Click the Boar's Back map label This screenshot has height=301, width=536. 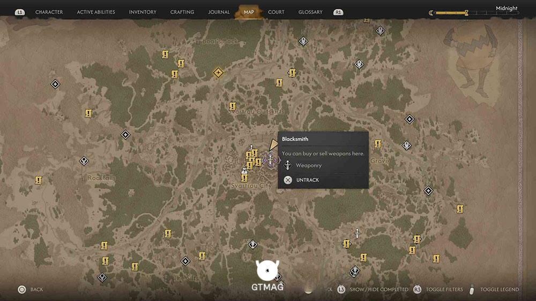(220, 41)
